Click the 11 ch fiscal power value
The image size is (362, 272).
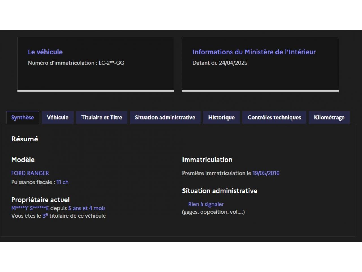62,182
